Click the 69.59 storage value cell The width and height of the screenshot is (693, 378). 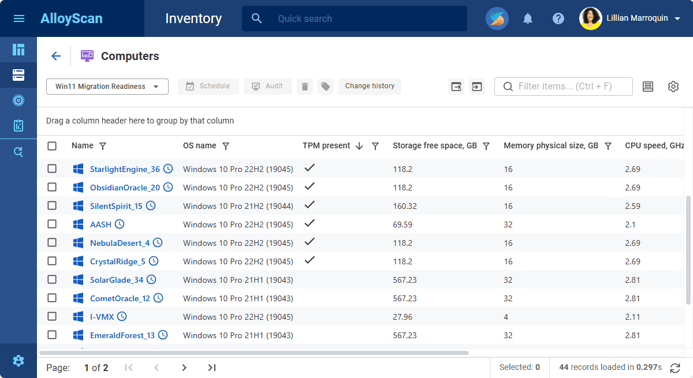click(x=403, y=224)
